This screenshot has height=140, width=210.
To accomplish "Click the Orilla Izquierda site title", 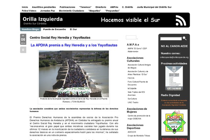I will tap(43, 19).
